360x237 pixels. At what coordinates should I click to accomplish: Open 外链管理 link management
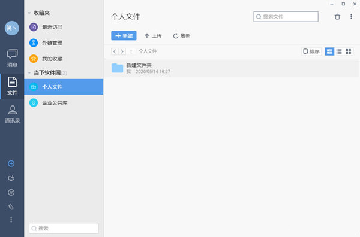(64, 43)
